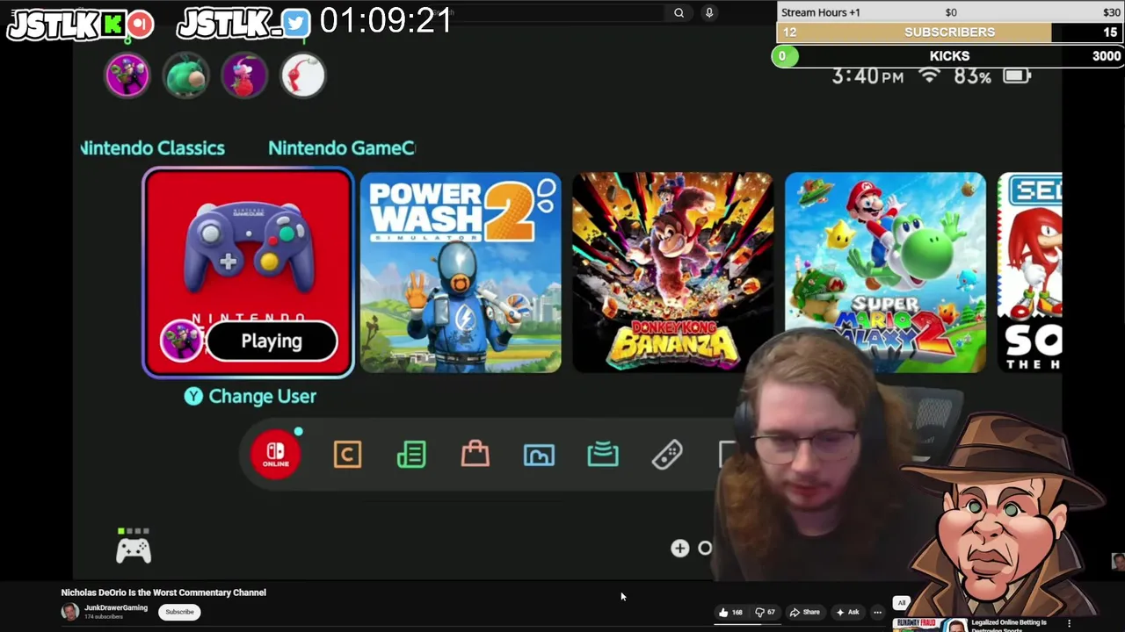Select Nintendo GameCube Classics game tile
1125x632 pixels.
(x=249, y=272)
